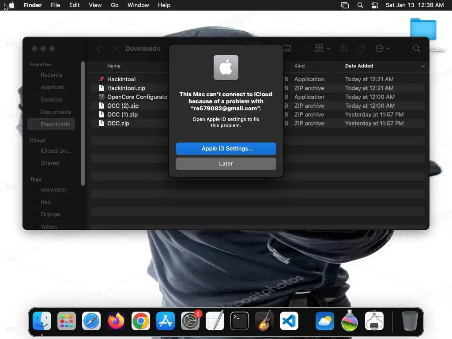452x339 pixels.
Task: Open the Apple menu
Action: tap(11, 5)
